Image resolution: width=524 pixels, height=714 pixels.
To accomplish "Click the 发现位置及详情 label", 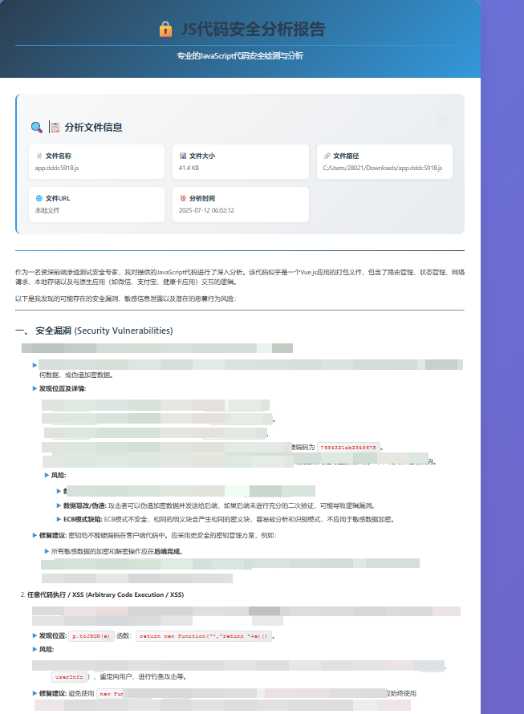I will pos(63,388).
